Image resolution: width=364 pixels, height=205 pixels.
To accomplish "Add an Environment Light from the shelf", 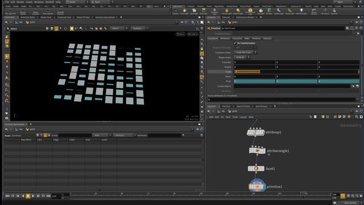I will click(250, 11).
